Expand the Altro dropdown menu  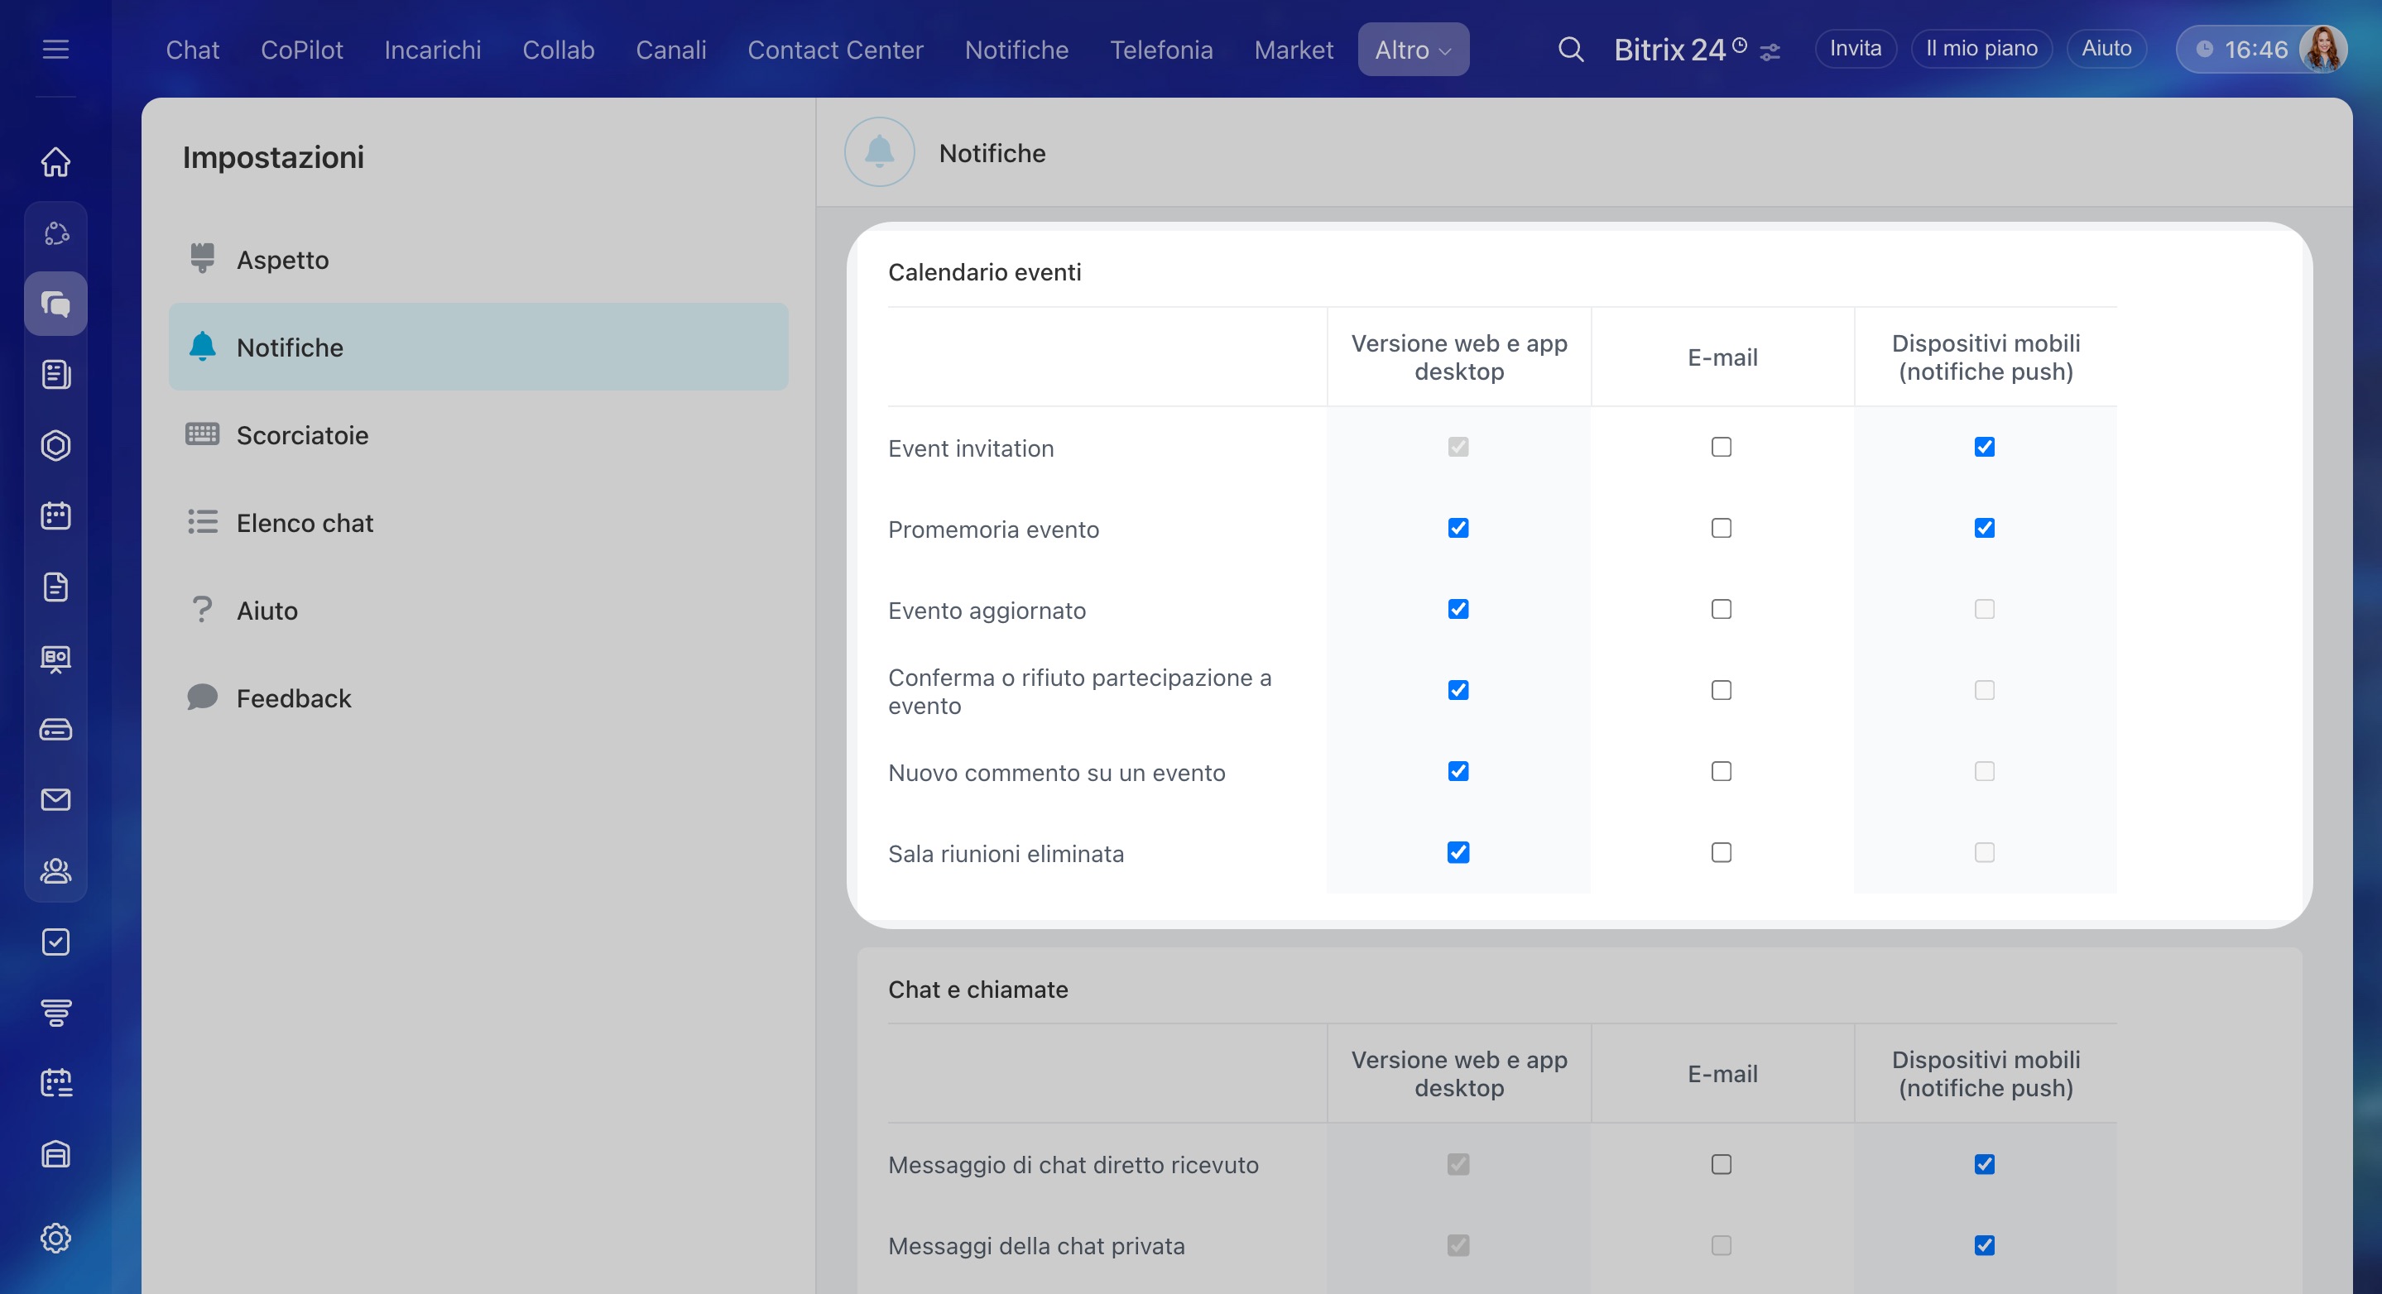[x=1412, y=49]
